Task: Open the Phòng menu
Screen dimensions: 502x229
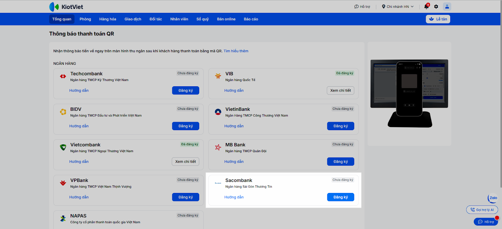Action: (x=85, y=19)
